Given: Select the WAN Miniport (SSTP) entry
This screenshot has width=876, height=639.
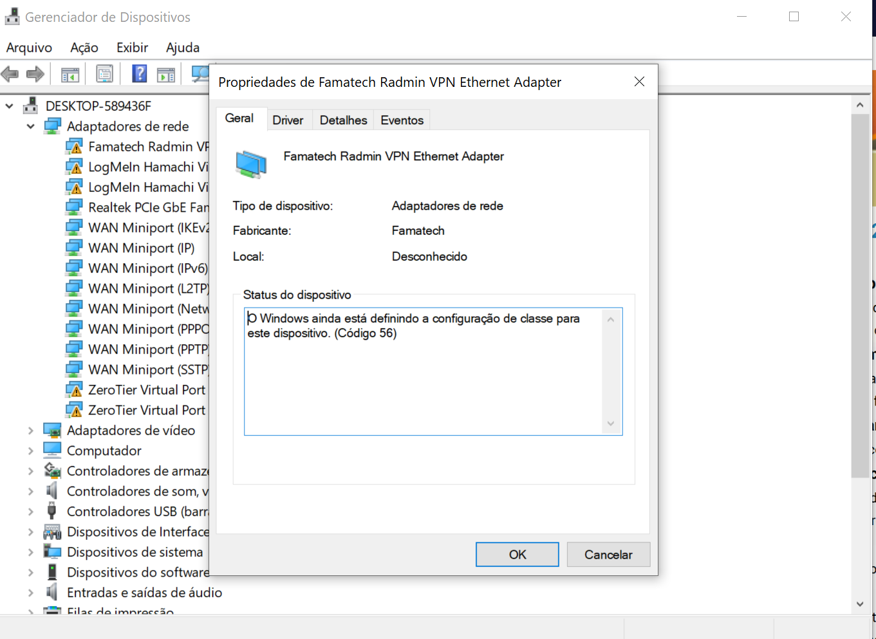Looking at the screenshot, I should pyautogui.click(x=137, y=370).
